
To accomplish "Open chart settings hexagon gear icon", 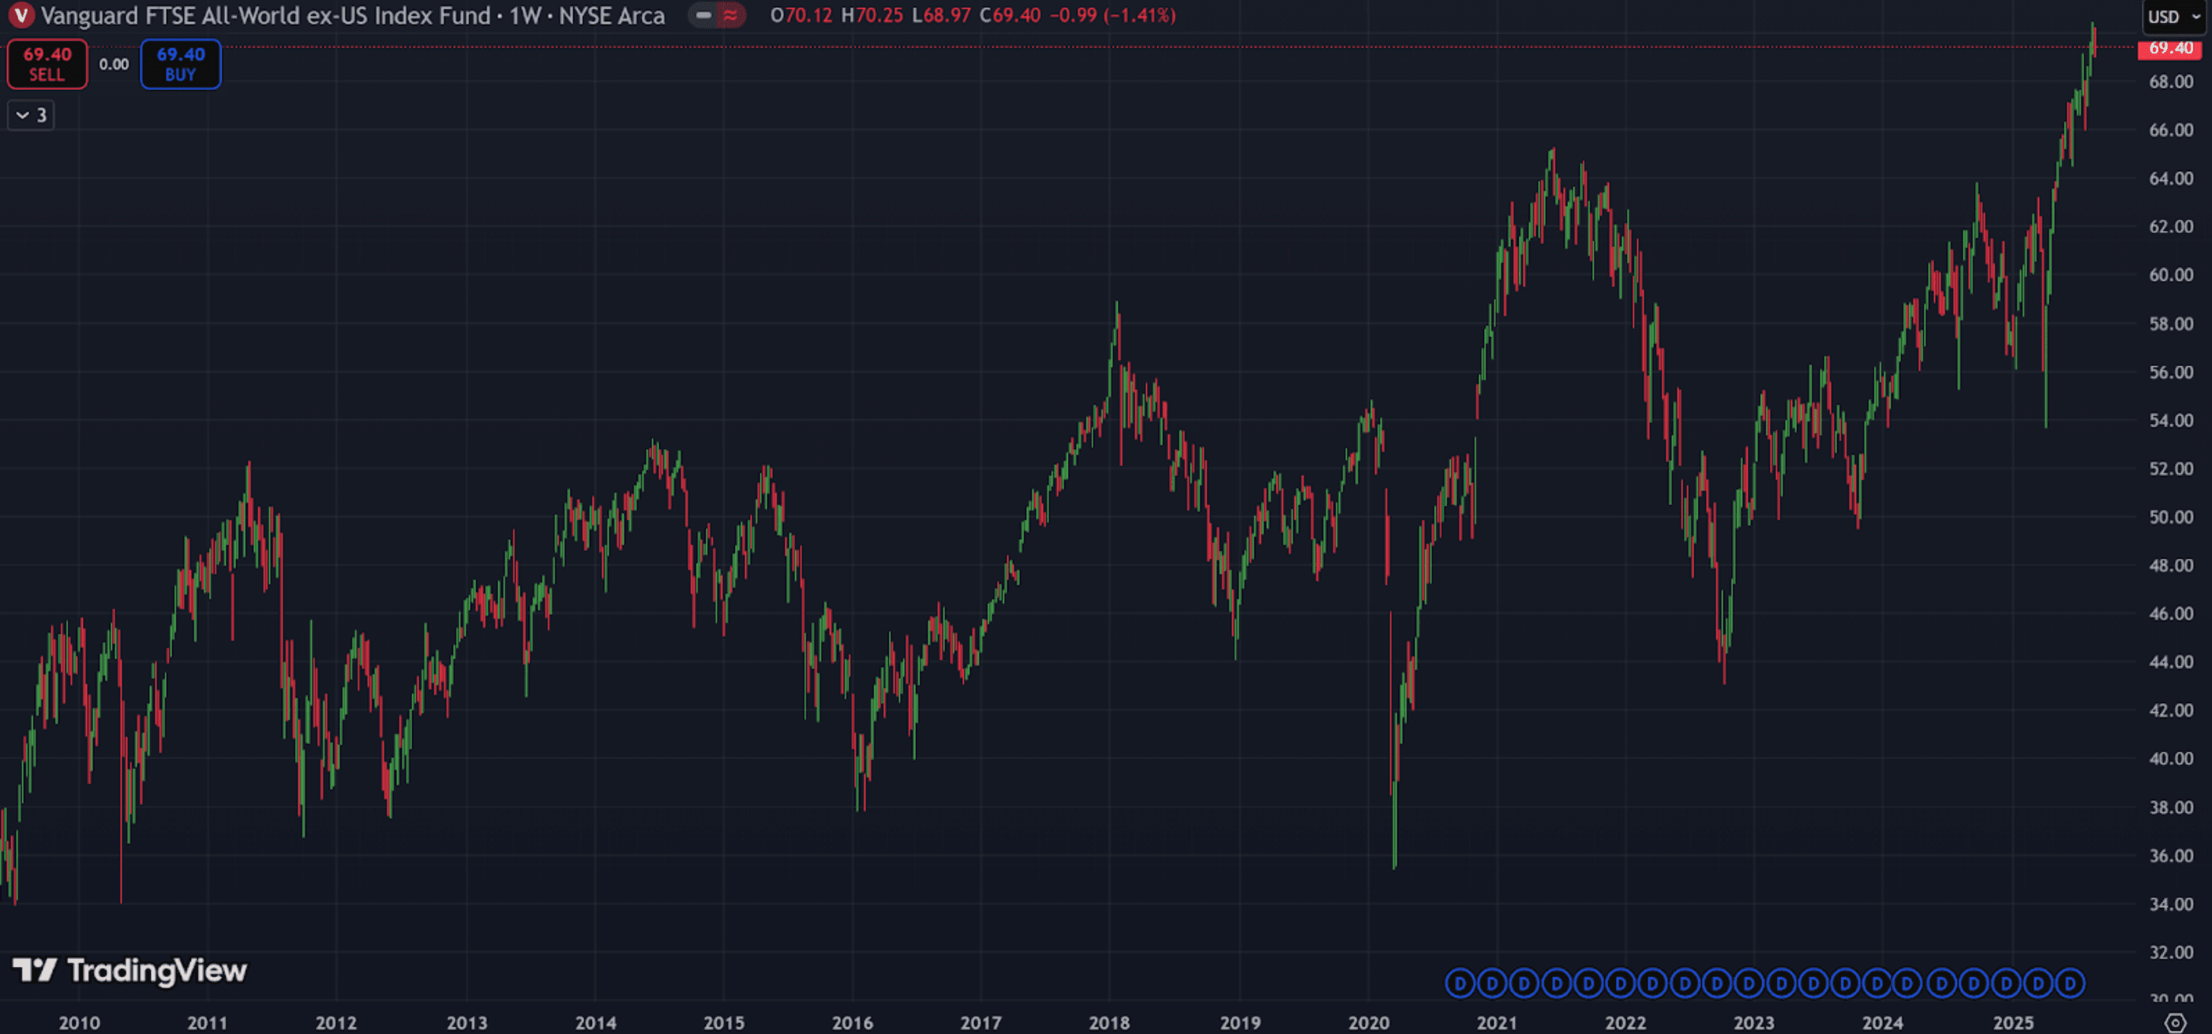I will tap(2174, 1022).
